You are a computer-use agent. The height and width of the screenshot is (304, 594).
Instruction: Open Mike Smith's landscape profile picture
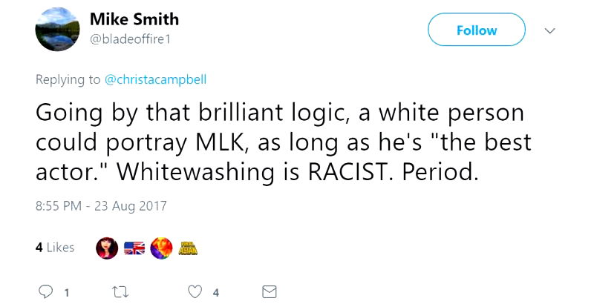(57, 30)
